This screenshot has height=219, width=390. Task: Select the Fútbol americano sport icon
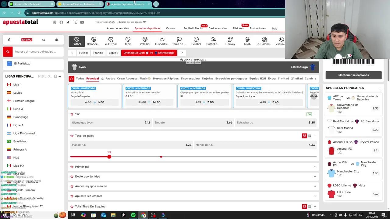click(213, 41)
